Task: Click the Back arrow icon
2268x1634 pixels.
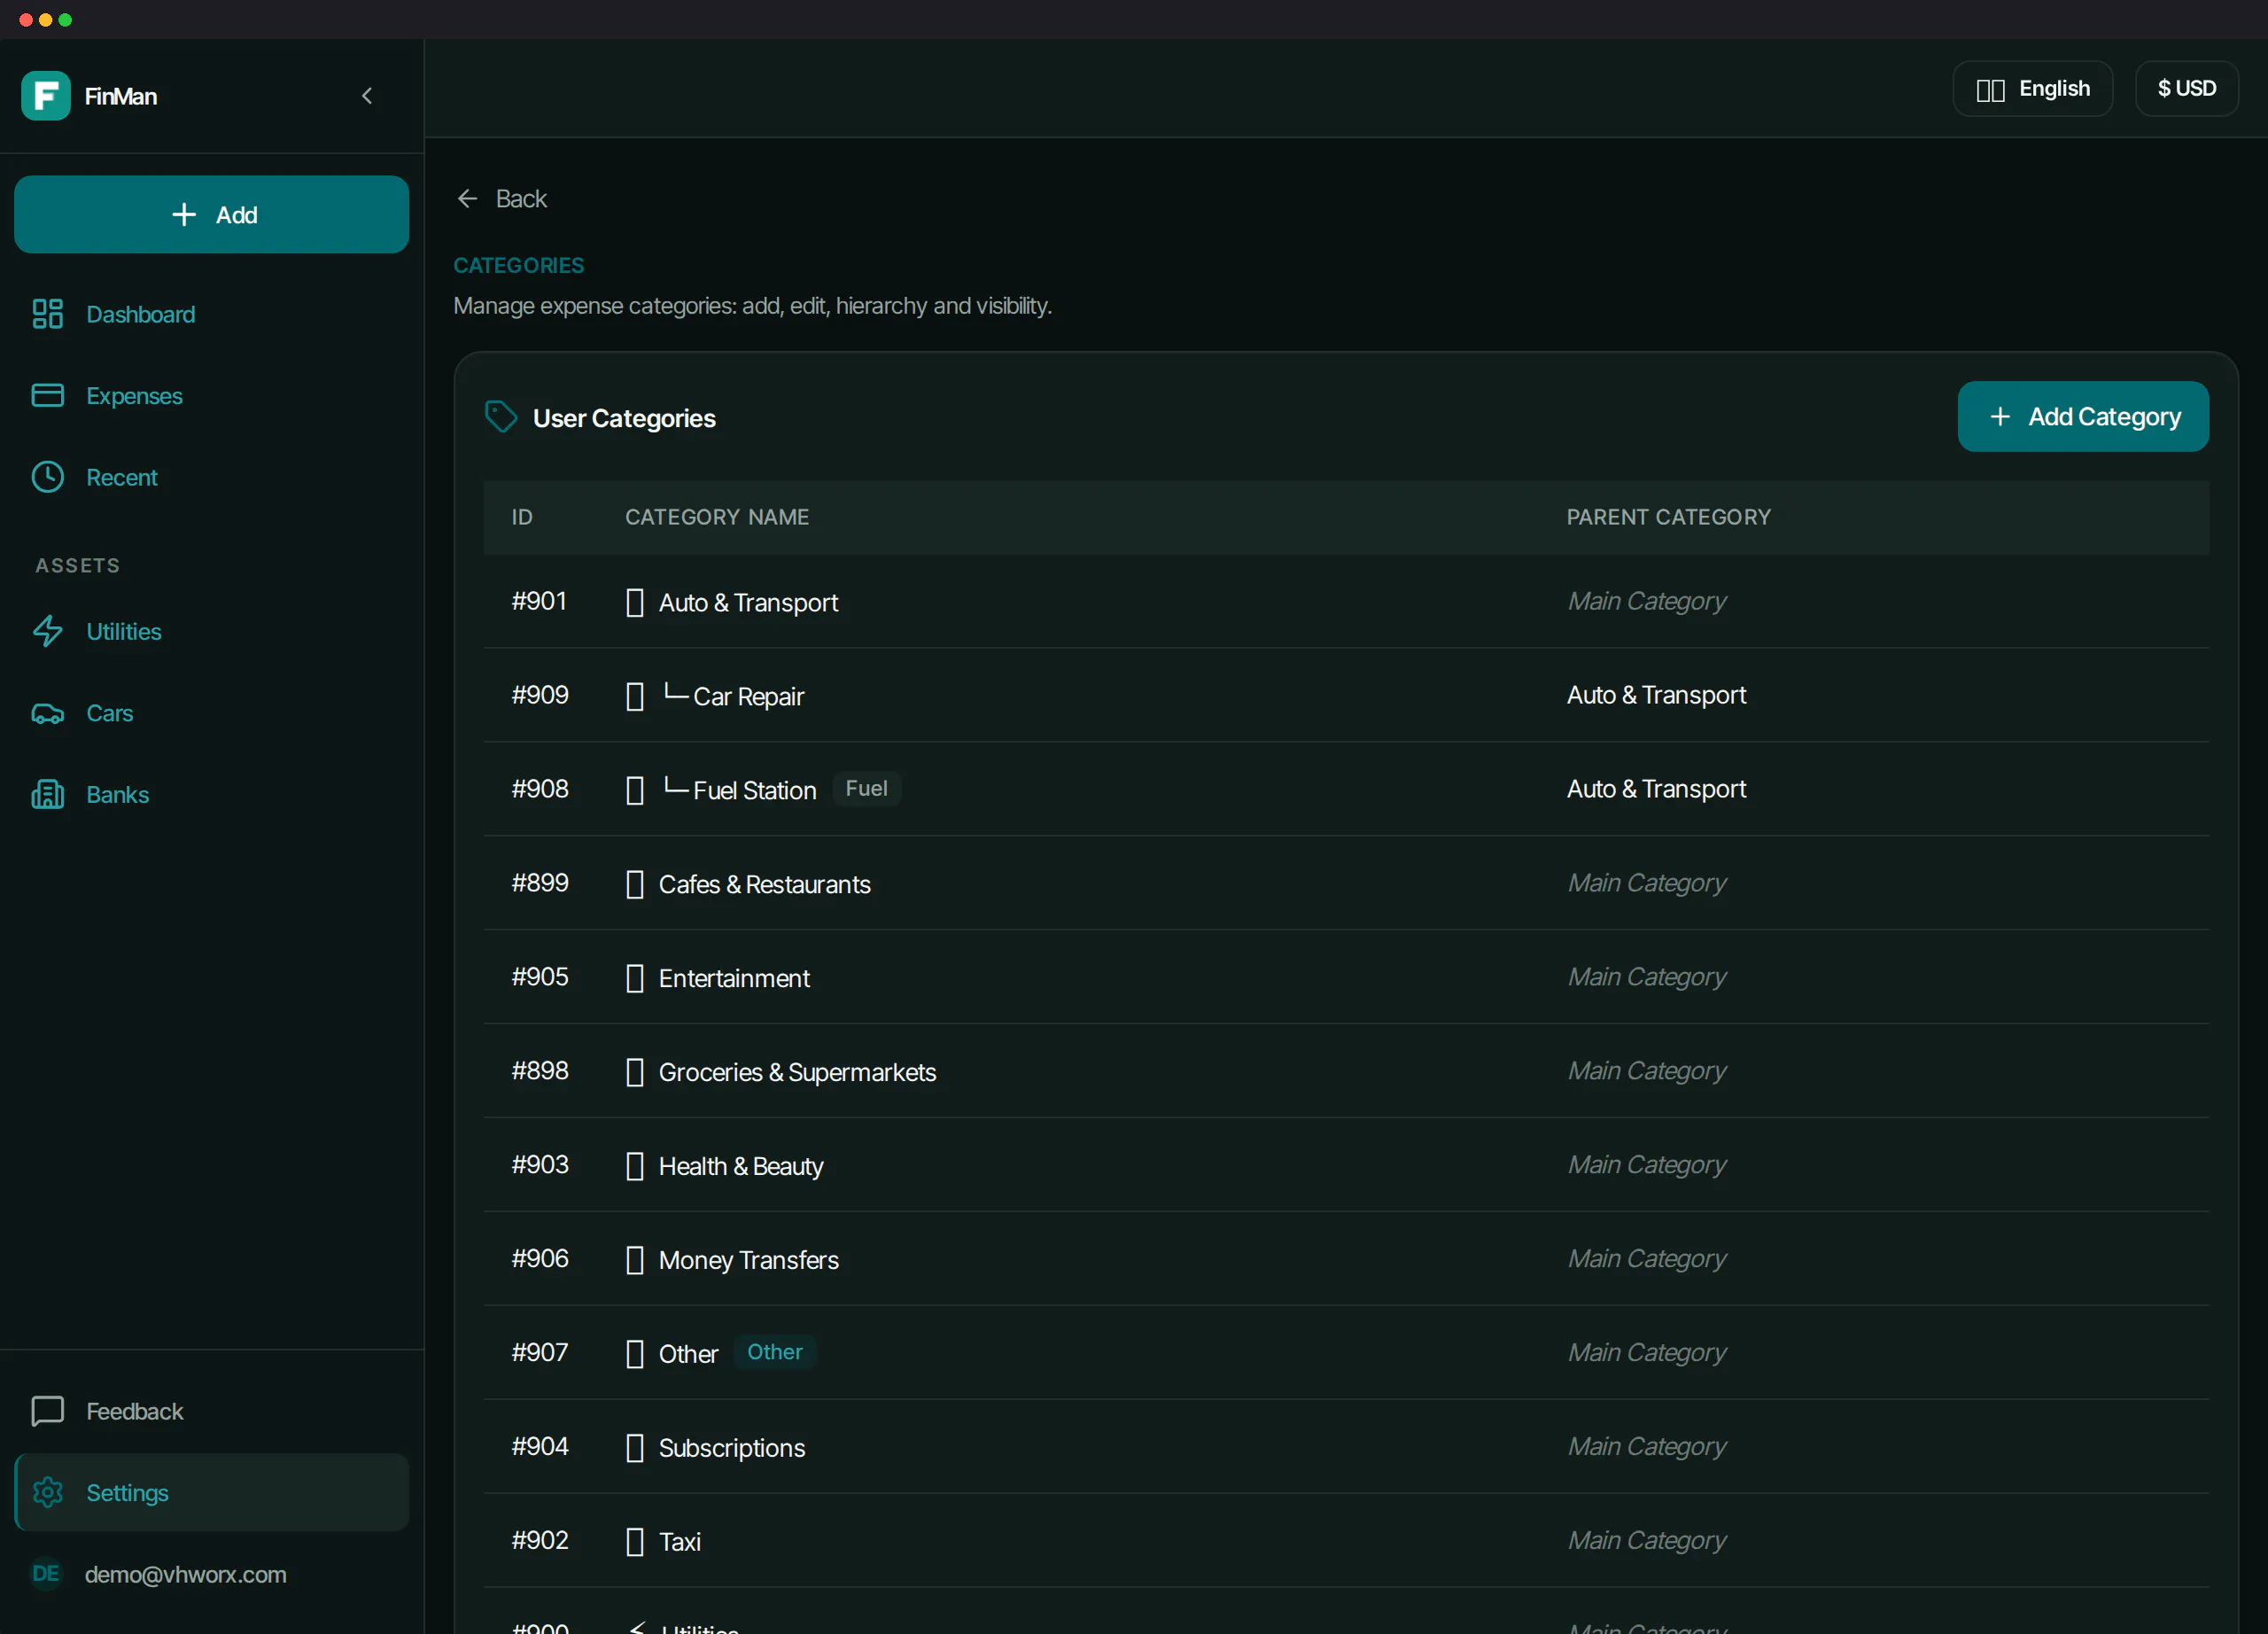Action: [467, 199]
